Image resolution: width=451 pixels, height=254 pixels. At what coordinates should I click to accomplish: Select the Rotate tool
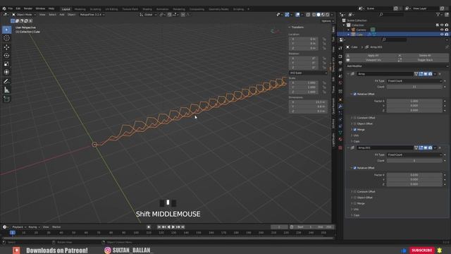tap(6, 56)
